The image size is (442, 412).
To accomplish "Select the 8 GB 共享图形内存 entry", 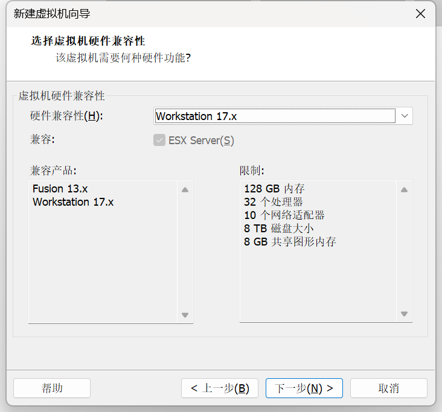I will [x=290, y=242].
